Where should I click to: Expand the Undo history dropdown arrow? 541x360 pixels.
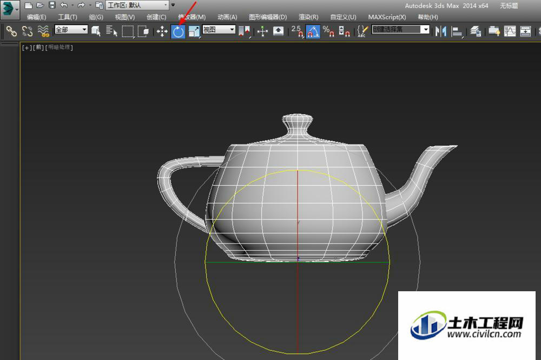[72, 5]
